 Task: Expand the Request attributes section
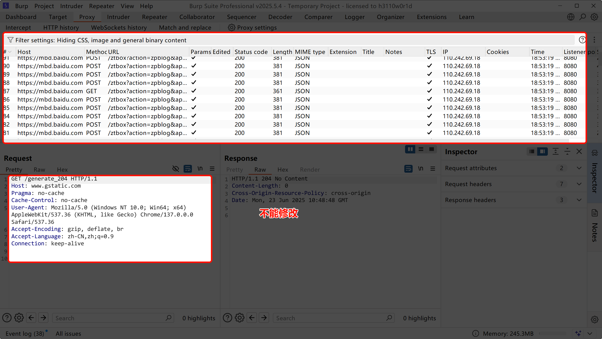[x=579, y=168]
